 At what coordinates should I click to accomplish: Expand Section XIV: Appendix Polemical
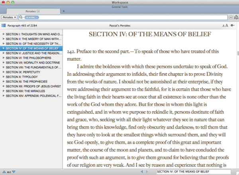[x=4, y=96]
